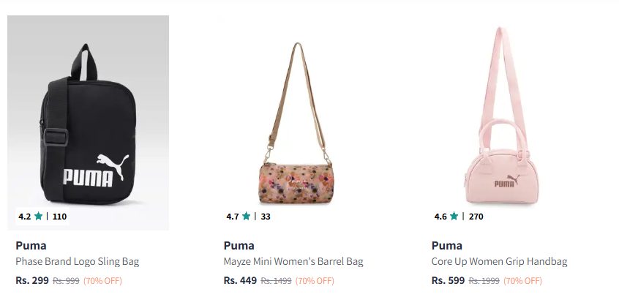The width and height of the screenshot is (619, 300).
Task: Click the Core Up Women Grip Handbag title
Action: tap(499, 261)
